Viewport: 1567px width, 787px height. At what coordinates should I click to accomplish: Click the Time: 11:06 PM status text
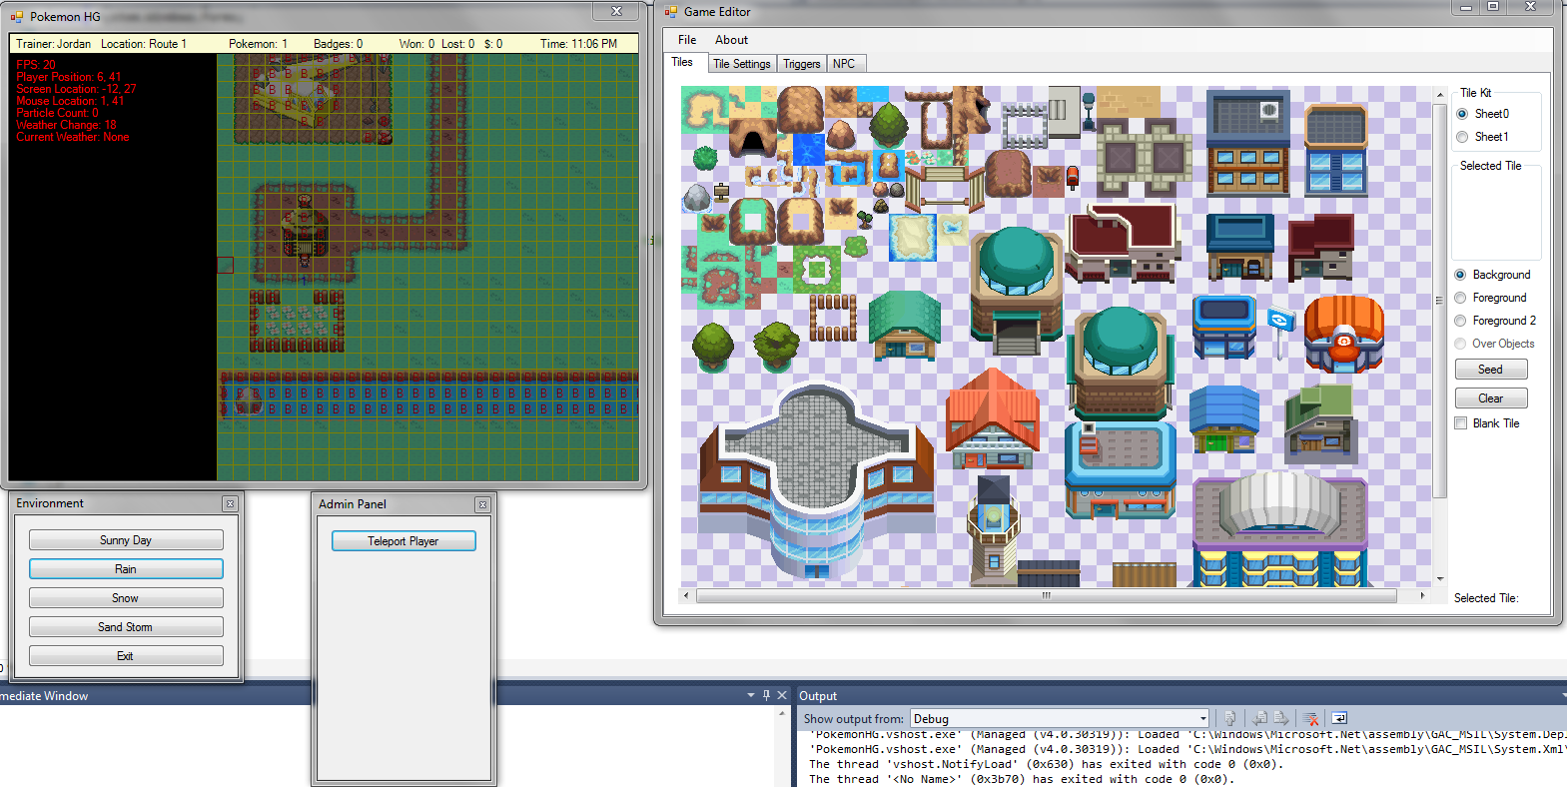click(x=578, y=44)
